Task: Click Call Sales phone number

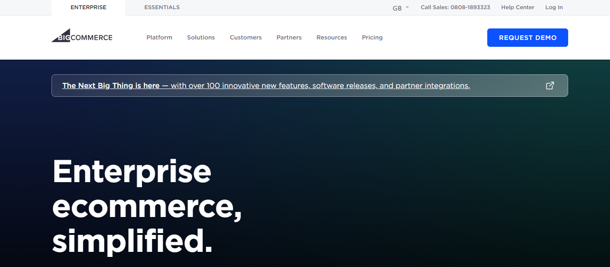Action: [456, 7]
